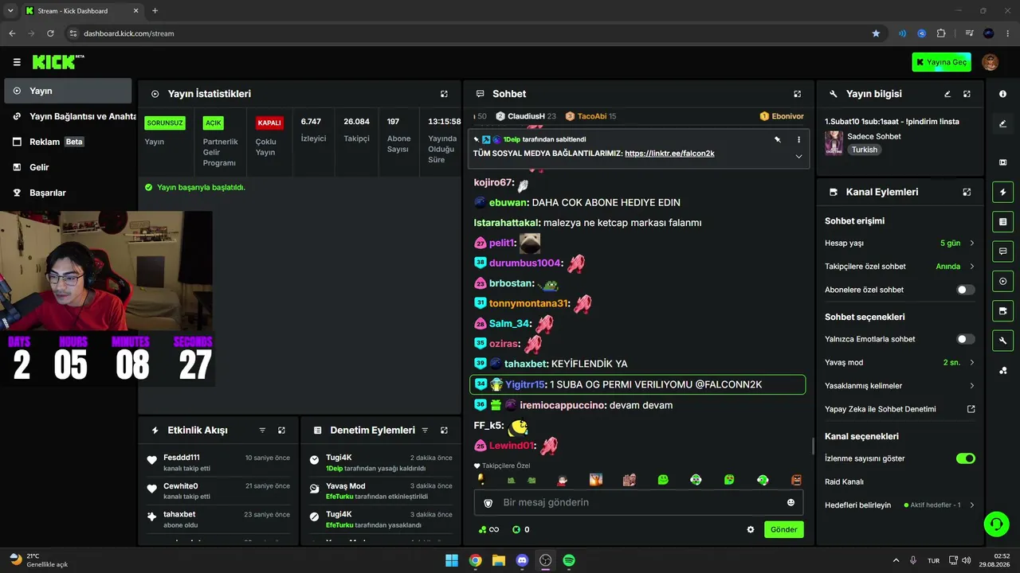Viewport: 1020px width, 573px height.
Task: Click the dashboard.kick.com/stream address bar
Action: pyautogui.click(x=128, y=33)
